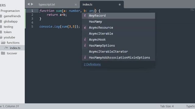
Task: Go to next tab with right arrow
Action: point(32,4)
